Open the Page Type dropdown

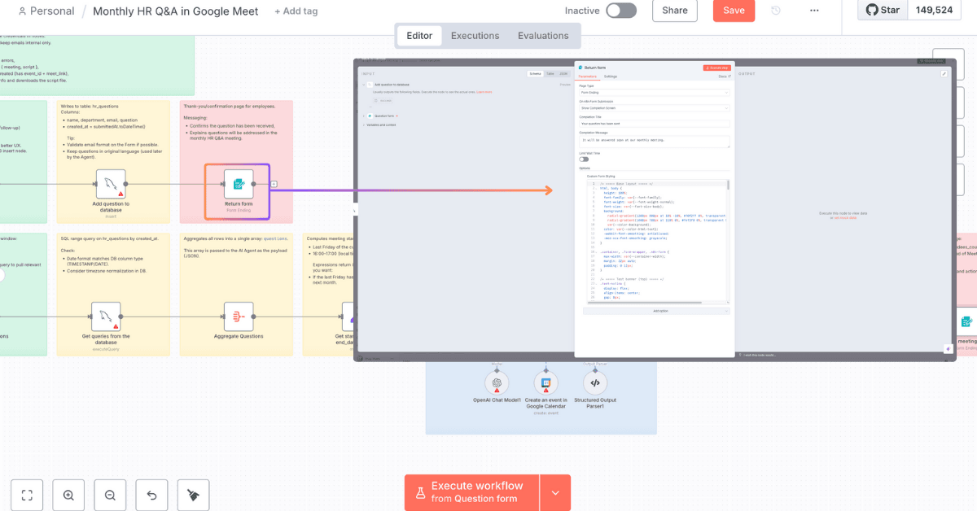click(654, 93)
